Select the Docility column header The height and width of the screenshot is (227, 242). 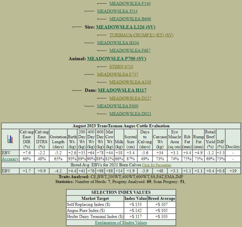(x=233, y=140)
